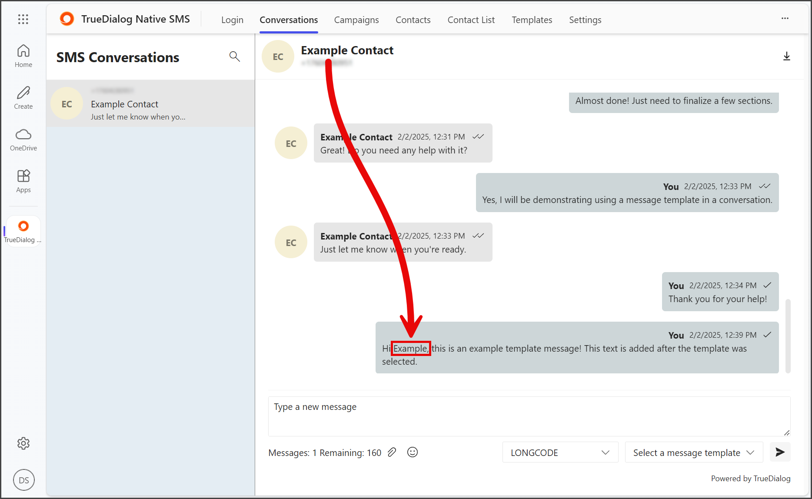Open the emoji picker smiley icon
812x499 pixels.
pyautogui.click(x=412, y=452)
